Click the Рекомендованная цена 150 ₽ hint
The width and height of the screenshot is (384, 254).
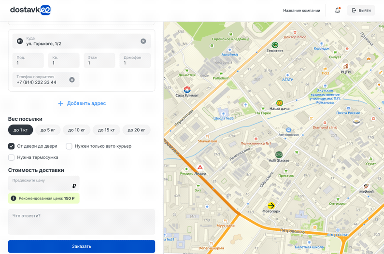[43, 198]
